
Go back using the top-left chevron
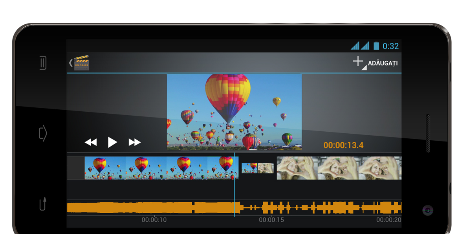[71, 63]
